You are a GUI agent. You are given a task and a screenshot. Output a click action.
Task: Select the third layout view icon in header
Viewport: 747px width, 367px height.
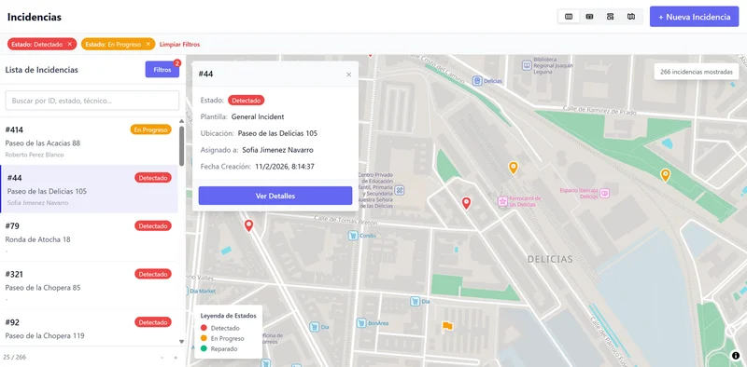[x=611, y=17]
